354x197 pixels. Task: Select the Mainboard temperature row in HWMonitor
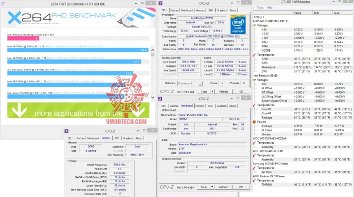[303, 67]
